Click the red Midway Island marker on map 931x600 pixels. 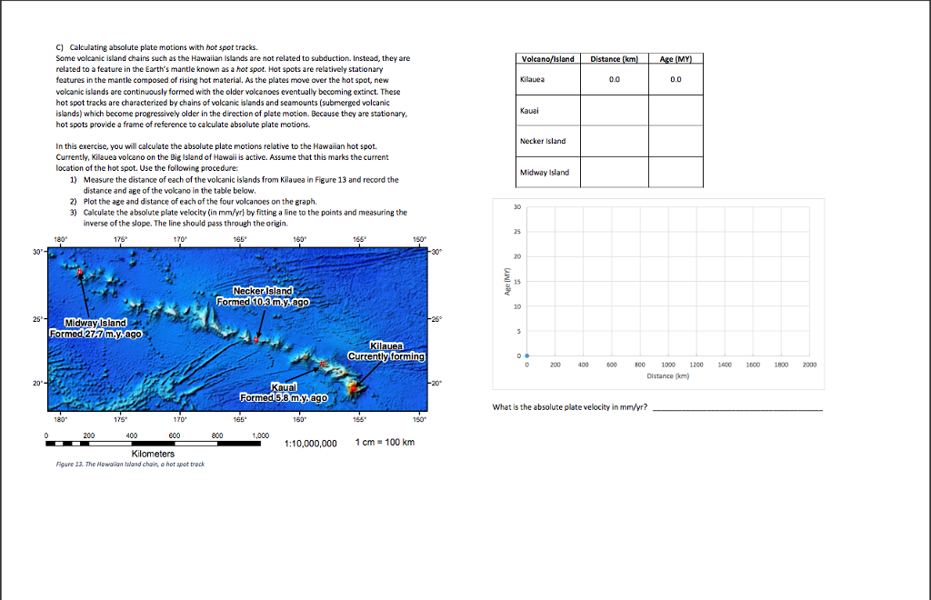(80, 272)
